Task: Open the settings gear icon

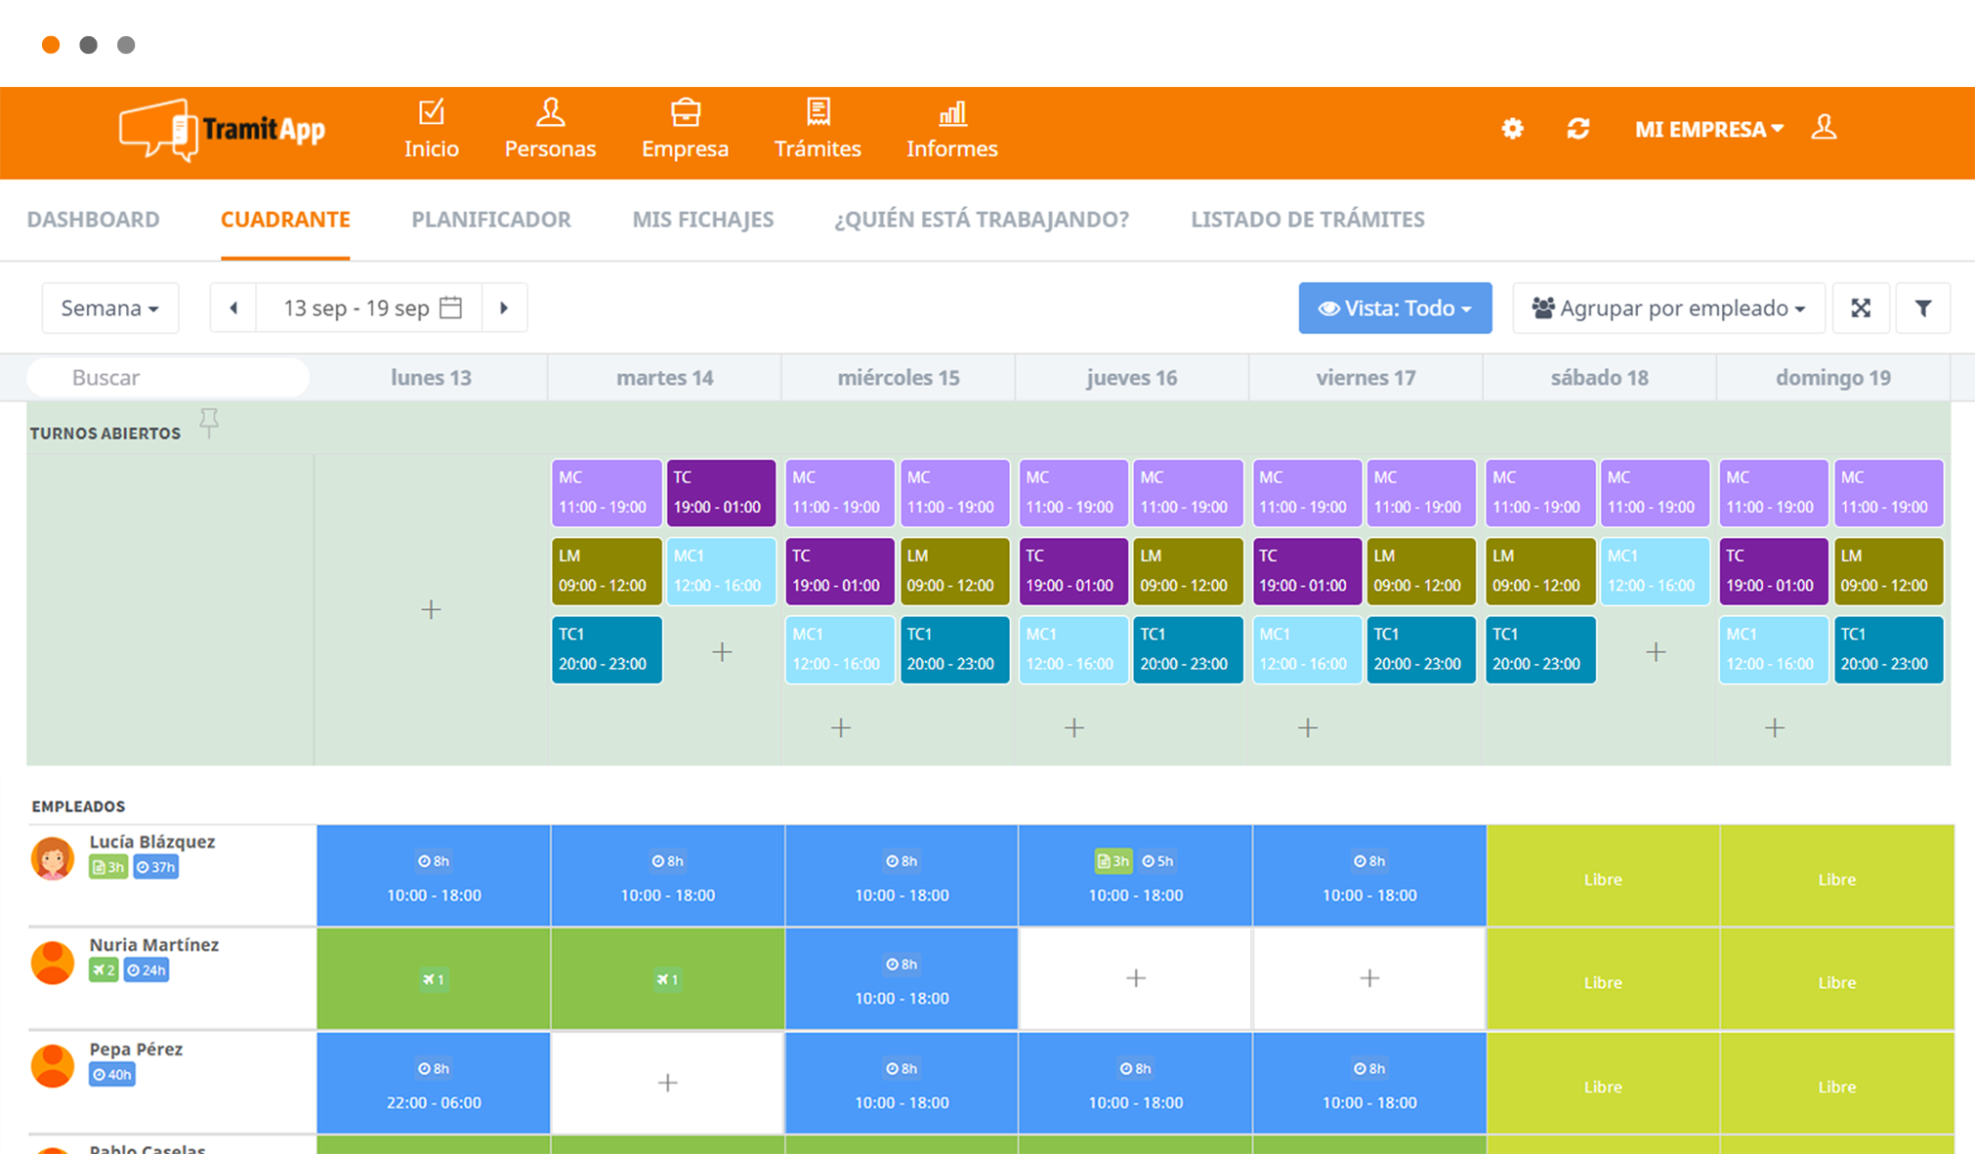Action: [x=1512, y=129]
